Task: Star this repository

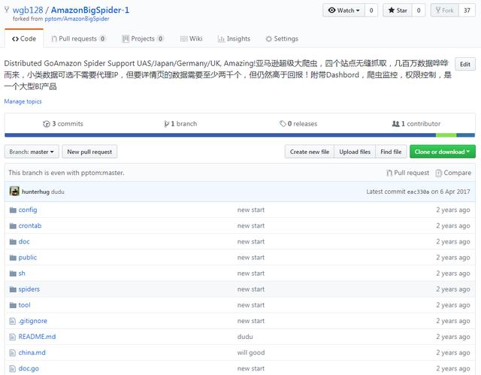Action: tap(398, 11)
